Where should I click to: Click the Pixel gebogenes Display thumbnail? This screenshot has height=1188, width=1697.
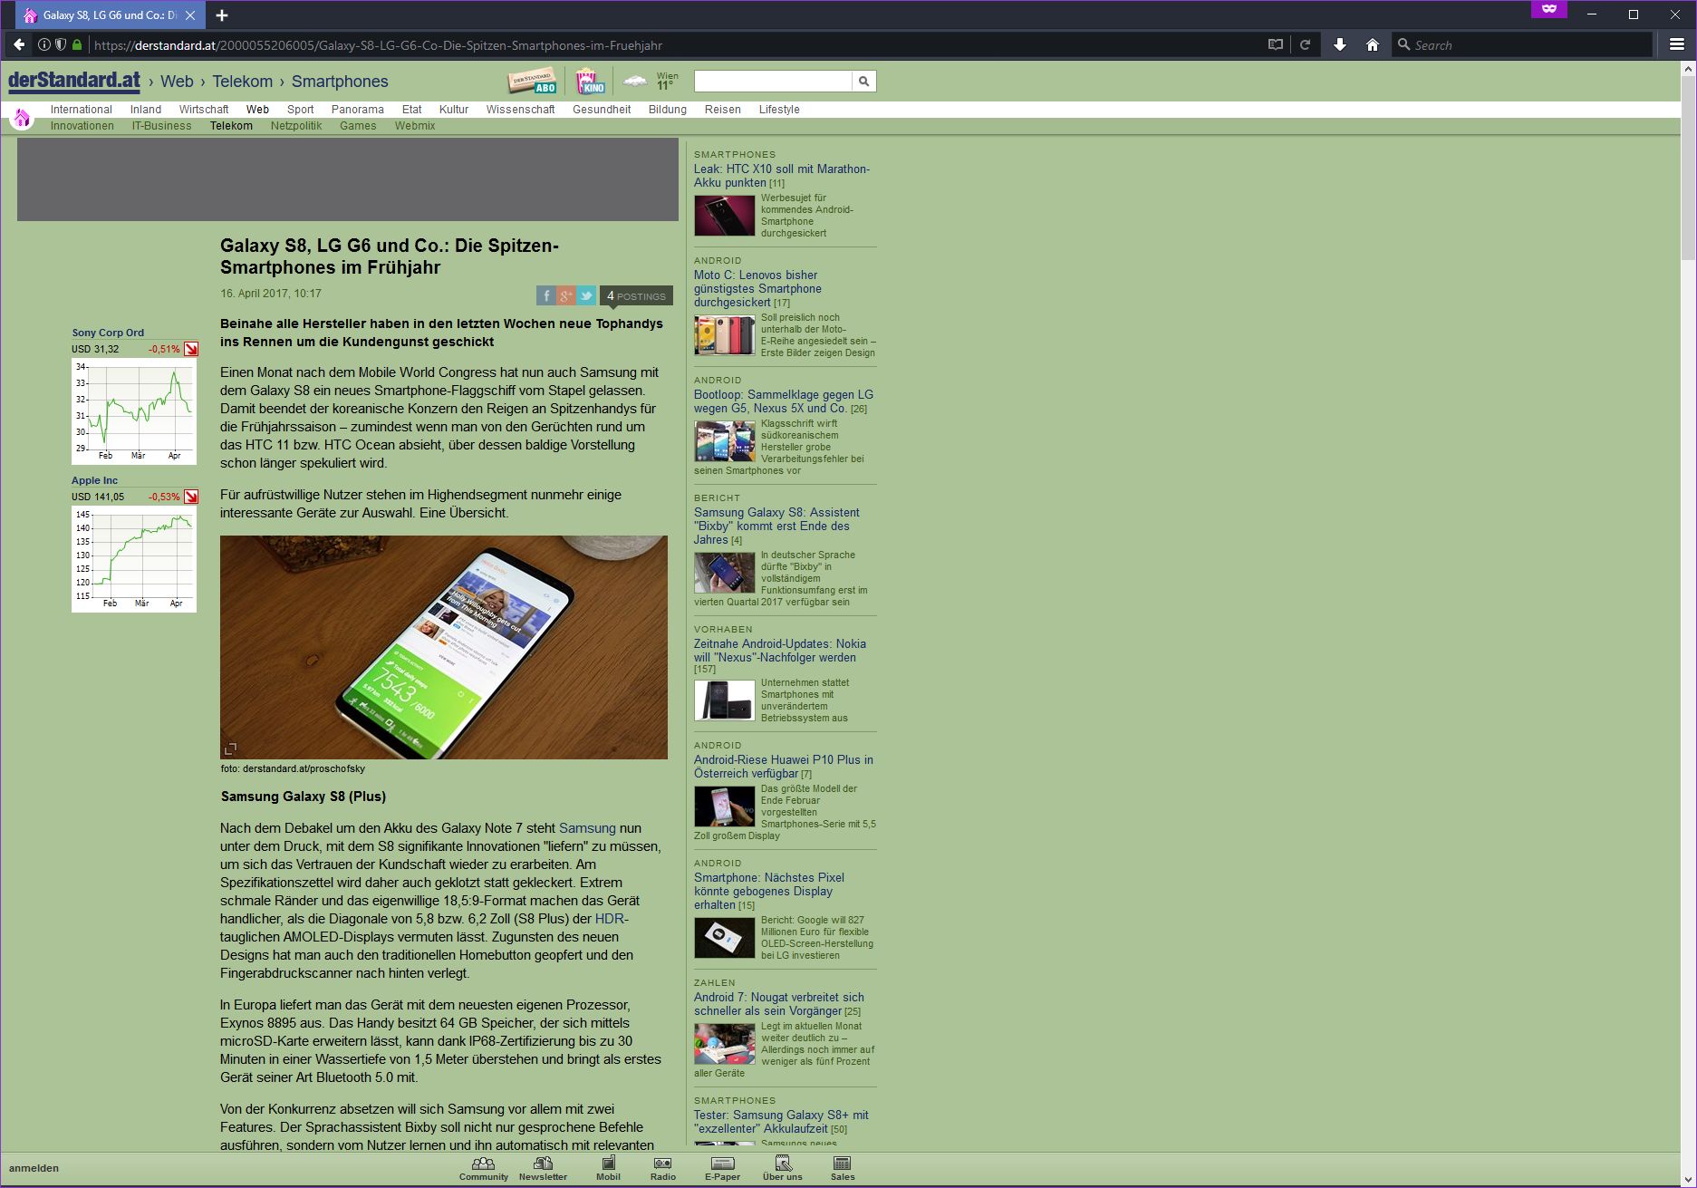[724, 938]
